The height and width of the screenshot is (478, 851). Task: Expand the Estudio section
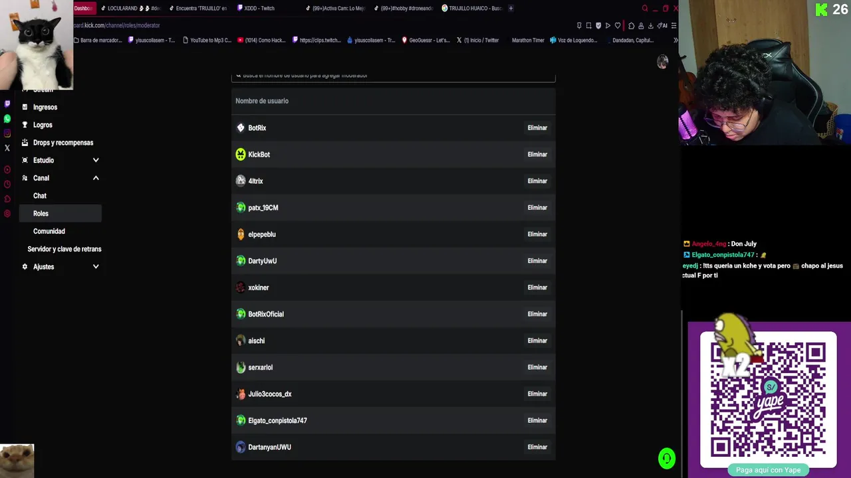(96, 160)
